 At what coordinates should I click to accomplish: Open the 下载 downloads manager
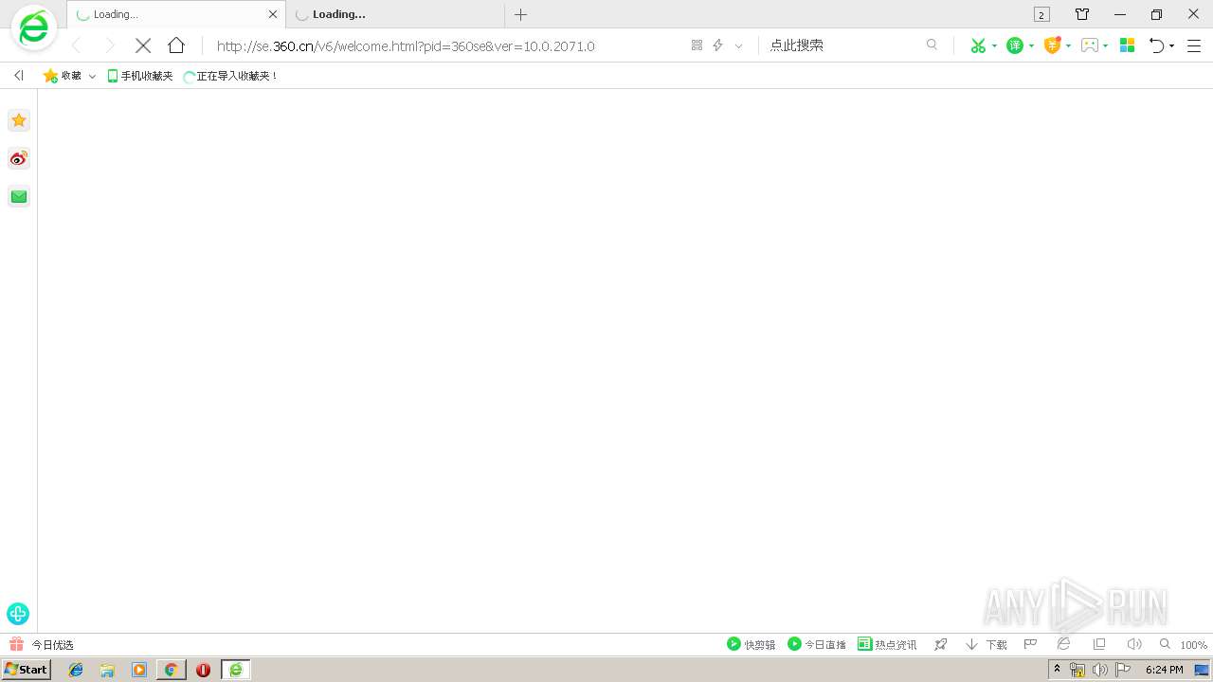(x=987, y=644)
